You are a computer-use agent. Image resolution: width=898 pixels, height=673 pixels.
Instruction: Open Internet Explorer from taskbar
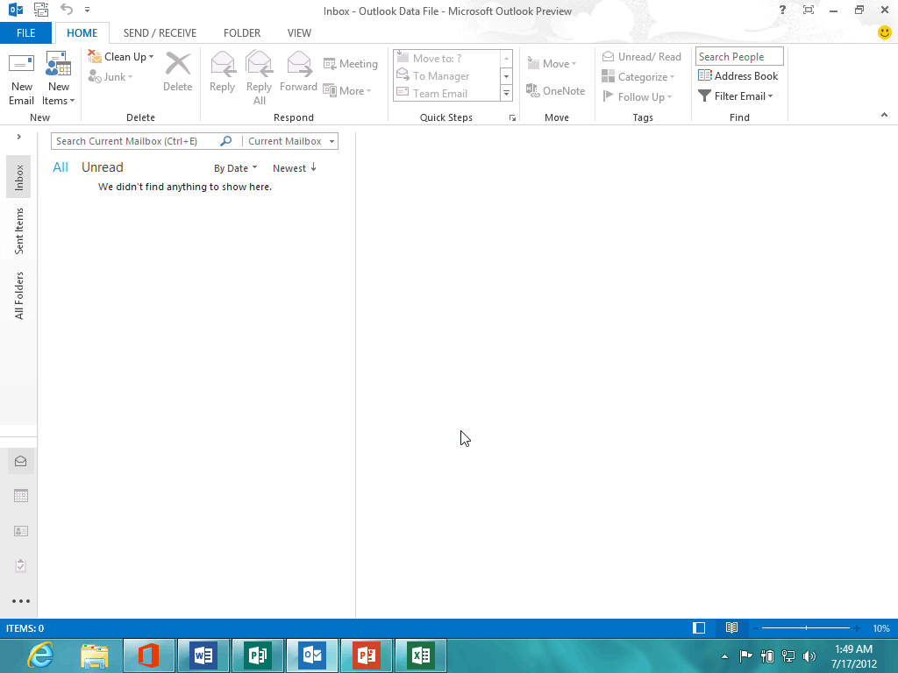click(40, 655)
